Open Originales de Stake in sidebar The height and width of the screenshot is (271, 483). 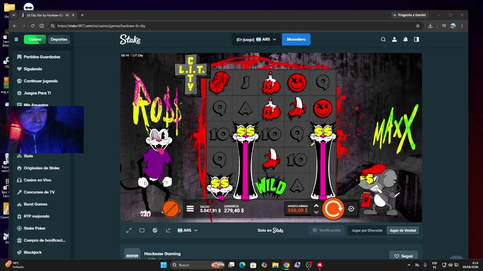coord(42,168)
